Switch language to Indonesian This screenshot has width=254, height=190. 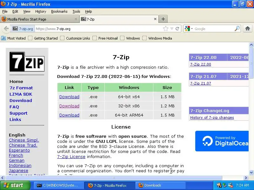click(x=20, y=165)
